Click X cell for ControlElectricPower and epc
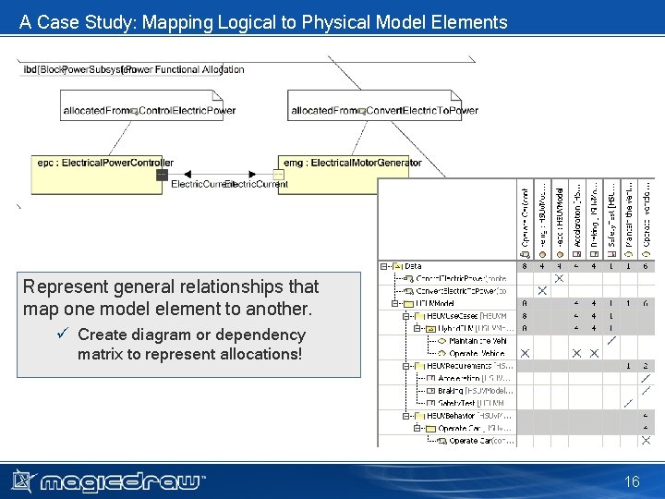Image resolution: width=665 pixels, height=499 pixels. point(560,278)
